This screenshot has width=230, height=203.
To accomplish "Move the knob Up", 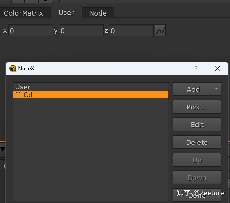I will click(197, 160).
